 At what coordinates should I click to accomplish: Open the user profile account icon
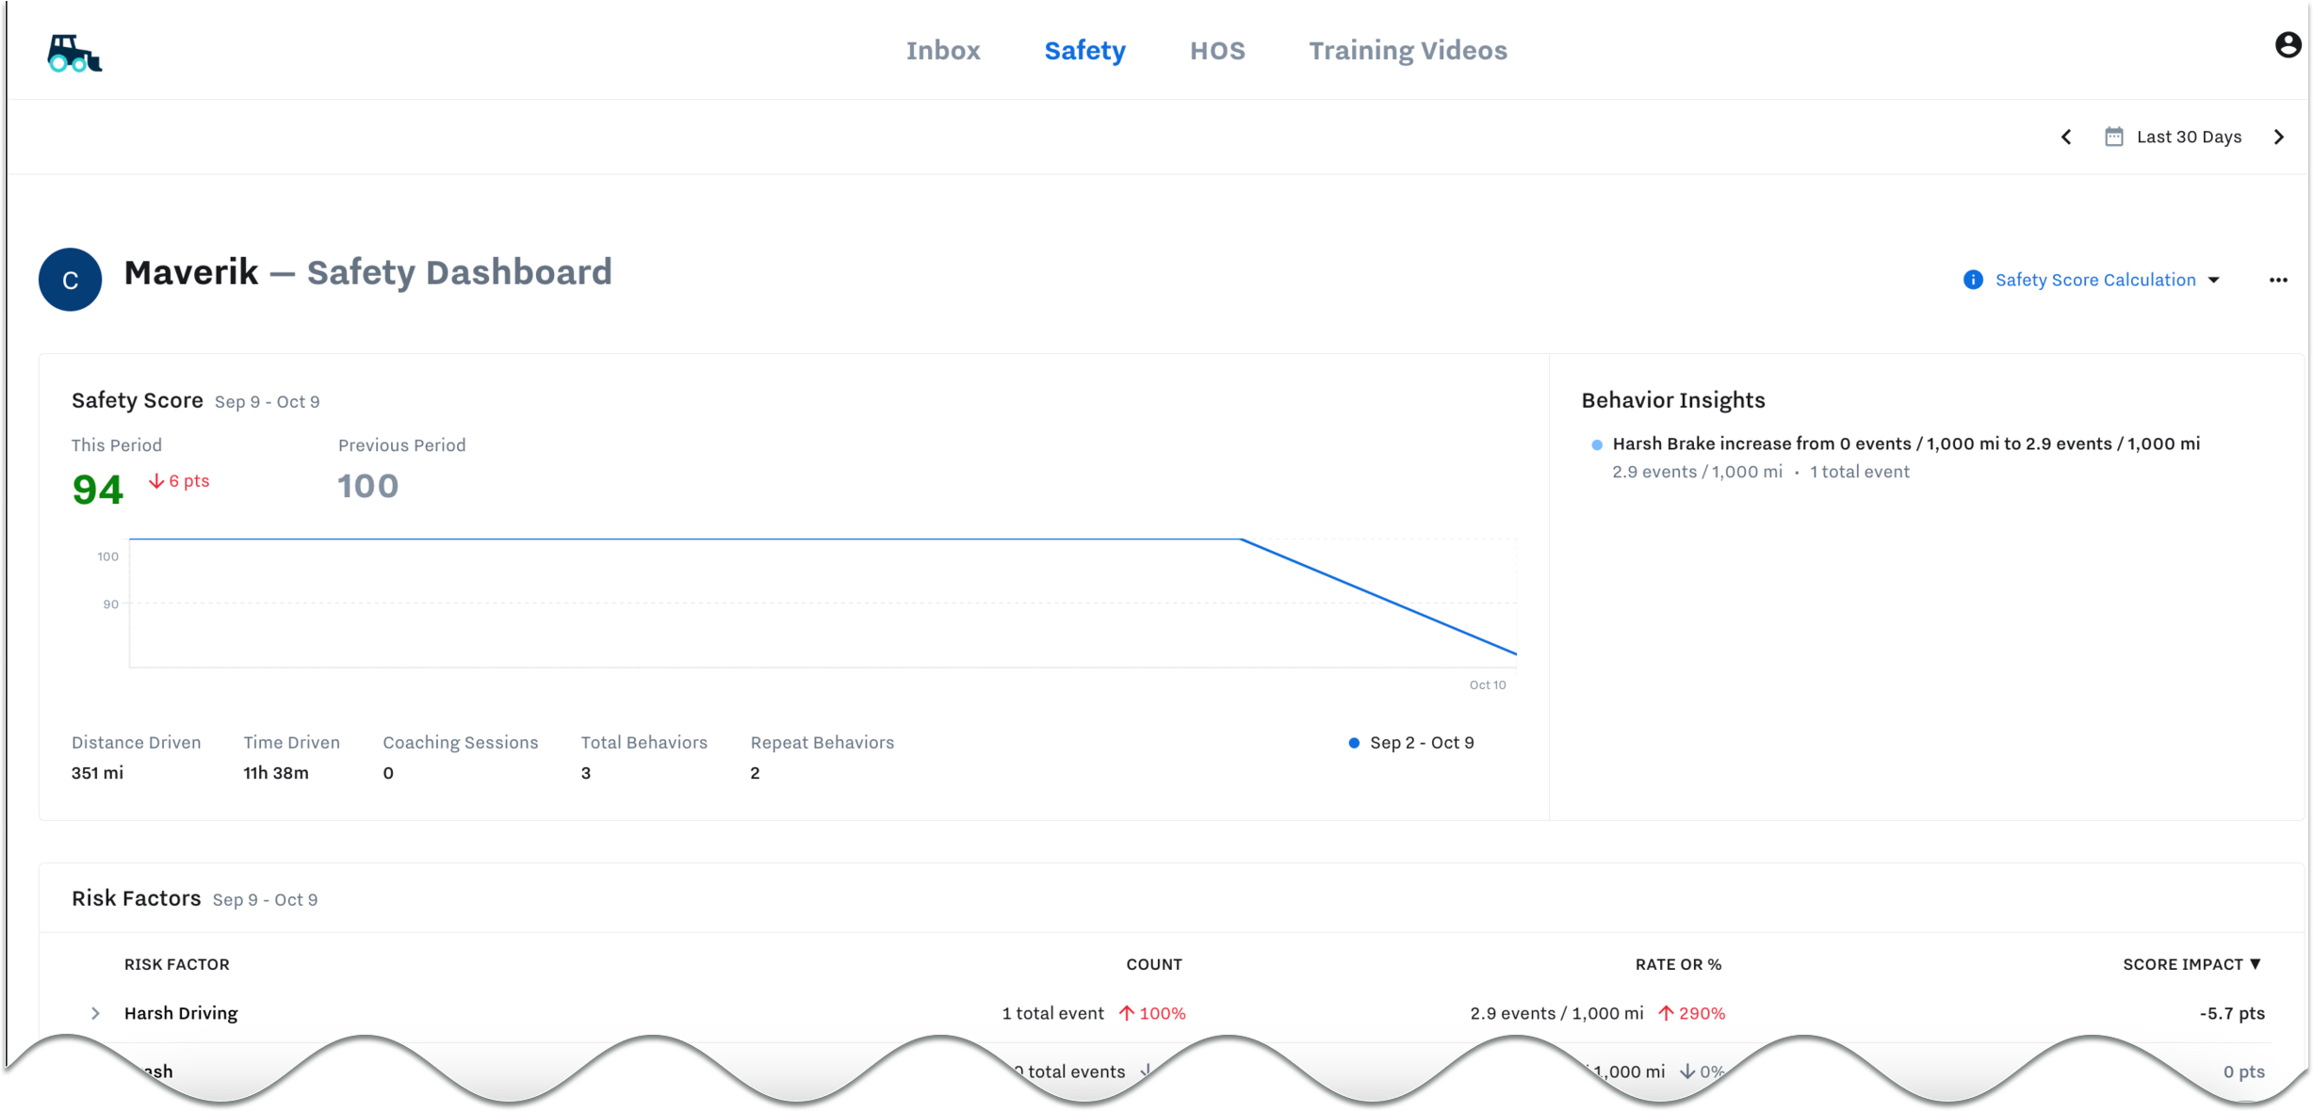coord(2288,44)
